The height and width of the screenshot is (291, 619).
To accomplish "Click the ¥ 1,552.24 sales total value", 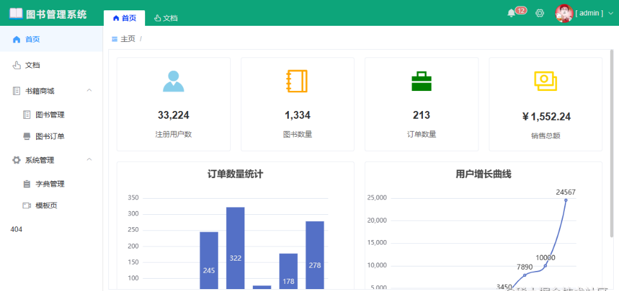I will tap(546, 117).
